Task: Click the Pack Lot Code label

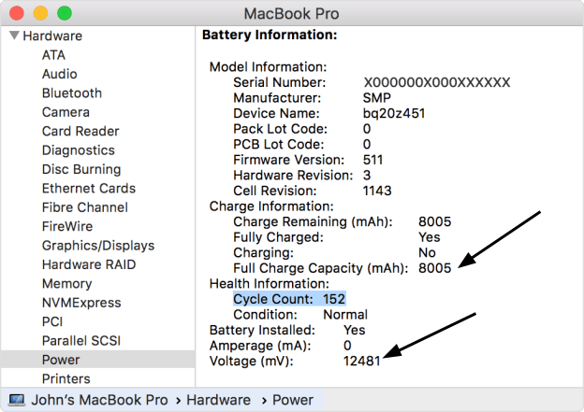Action: click(x=280, y=129)
